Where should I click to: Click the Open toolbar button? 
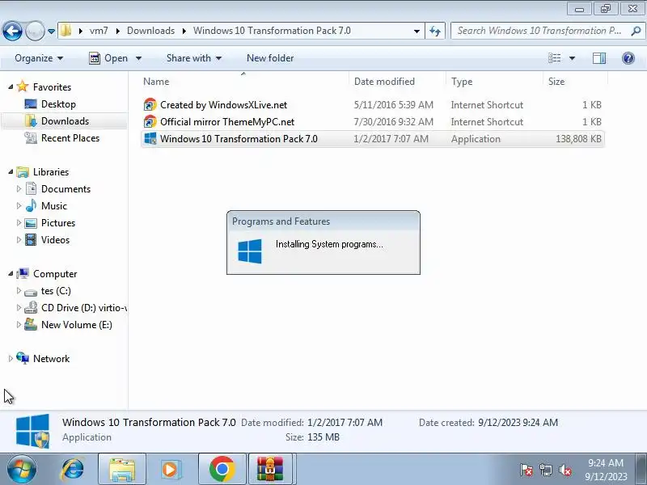tap(109, 58)
